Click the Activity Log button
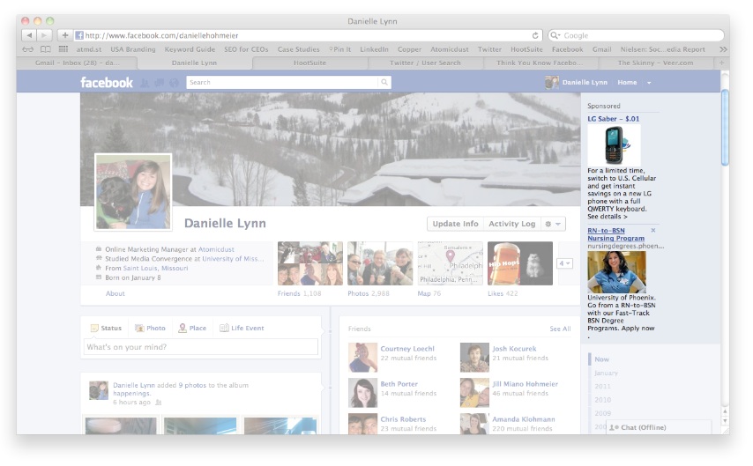Image resolution: width=753 pixels, height=466 pixels. click(512, 224)
